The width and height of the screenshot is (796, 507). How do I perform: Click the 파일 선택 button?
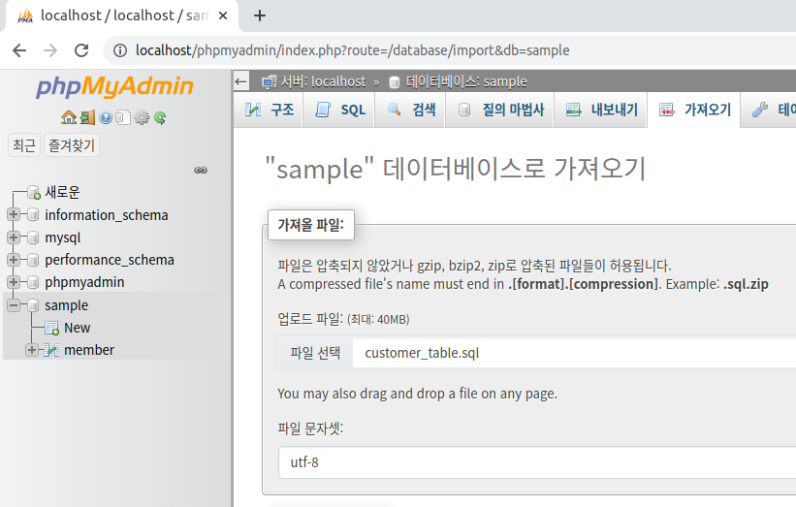click(315, 353)
